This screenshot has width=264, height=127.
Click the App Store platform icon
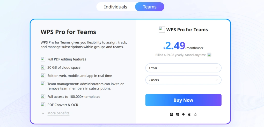click(171, 114)
